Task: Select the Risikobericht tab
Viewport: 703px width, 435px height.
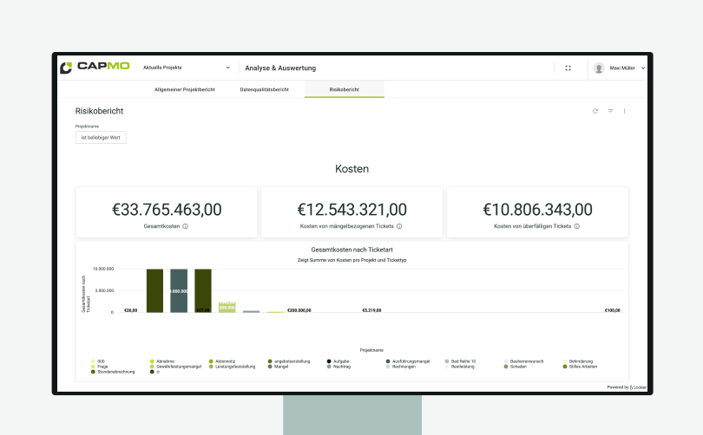Action: [345, 89]
